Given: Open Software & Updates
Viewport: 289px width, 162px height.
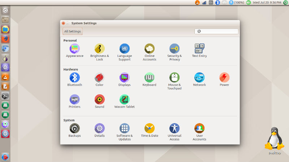Looking at the screenshot, I should (x=125, y=132).
